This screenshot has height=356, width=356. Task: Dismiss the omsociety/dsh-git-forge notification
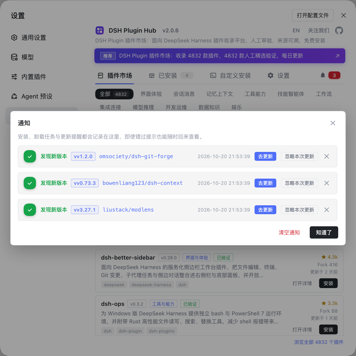coord(327,156)
